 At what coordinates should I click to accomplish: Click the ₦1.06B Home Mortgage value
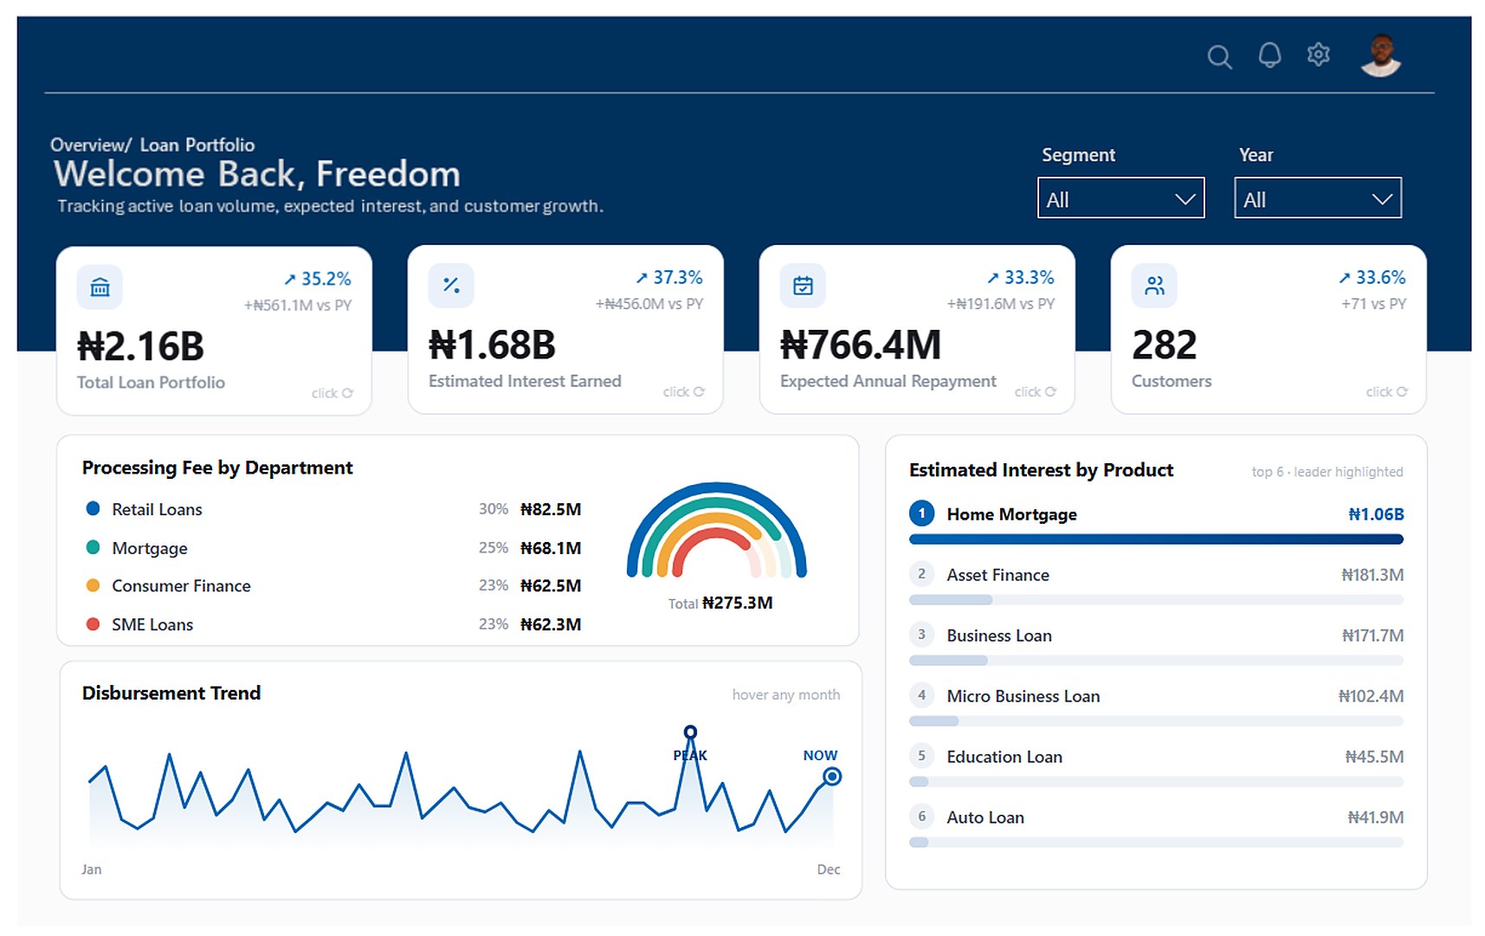[1376, 514]
